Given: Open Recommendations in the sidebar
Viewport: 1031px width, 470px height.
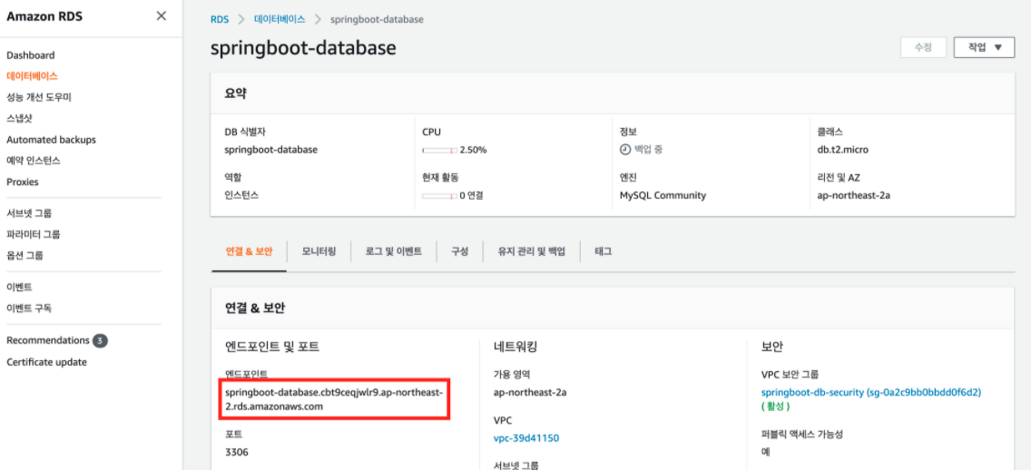Looking at the screenshot, I should point(47,340).
